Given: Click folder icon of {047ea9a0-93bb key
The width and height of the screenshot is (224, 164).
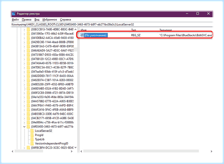Looking at the screenshot, I should click(28, 72).
